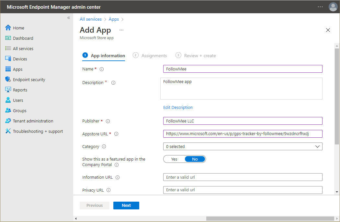This screenshot has width=340, height=222.
Task: Click the No side of featured toggle
Action: (194, 159)
